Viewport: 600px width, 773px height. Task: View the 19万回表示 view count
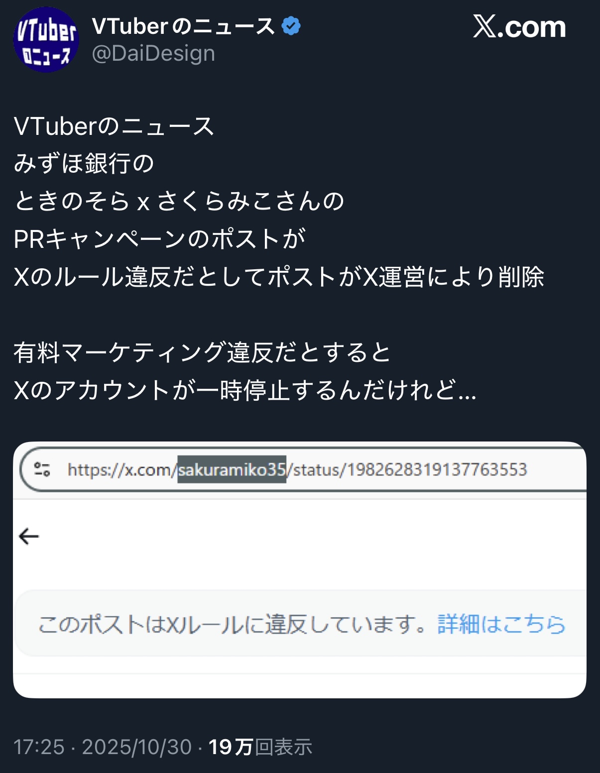[260, 747]
